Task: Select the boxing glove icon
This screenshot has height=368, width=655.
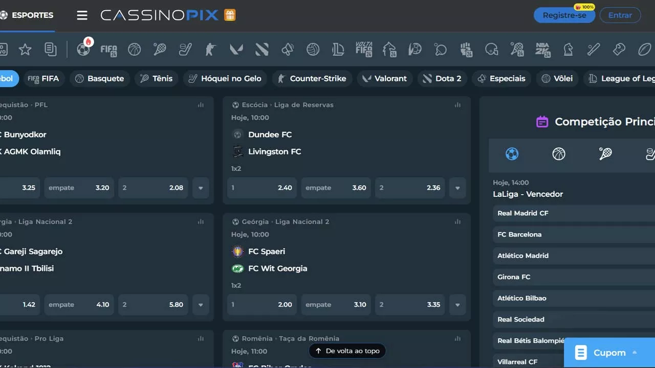Action: 619,50
